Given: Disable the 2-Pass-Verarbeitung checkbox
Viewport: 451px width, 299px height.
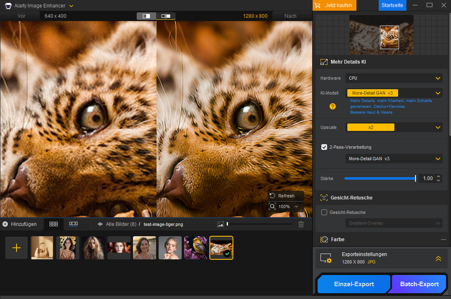Looking at the screenshot, I should point(324,147).
